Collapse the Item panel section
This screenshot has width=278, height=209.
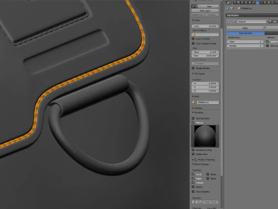[193, 96]
